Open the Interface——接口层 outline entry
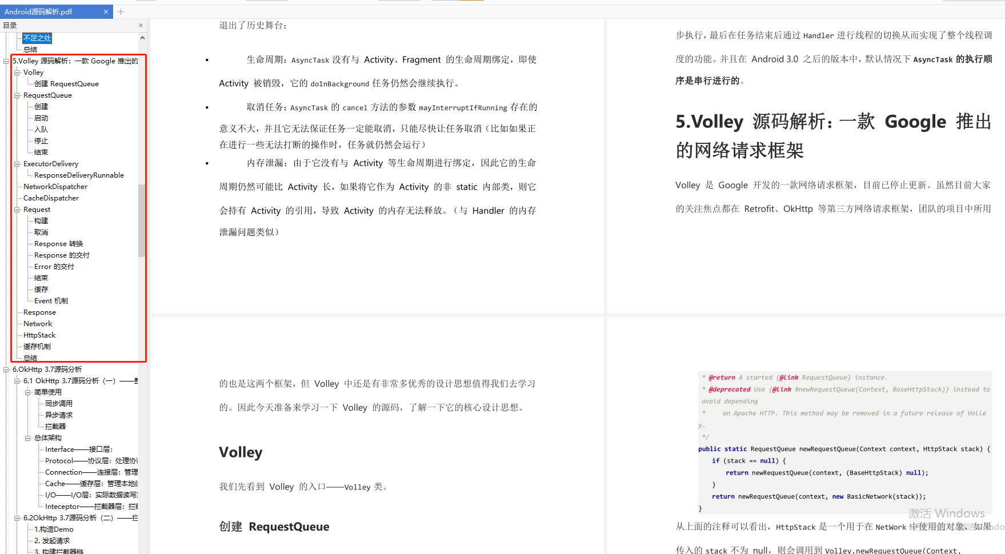 [79, 449]
